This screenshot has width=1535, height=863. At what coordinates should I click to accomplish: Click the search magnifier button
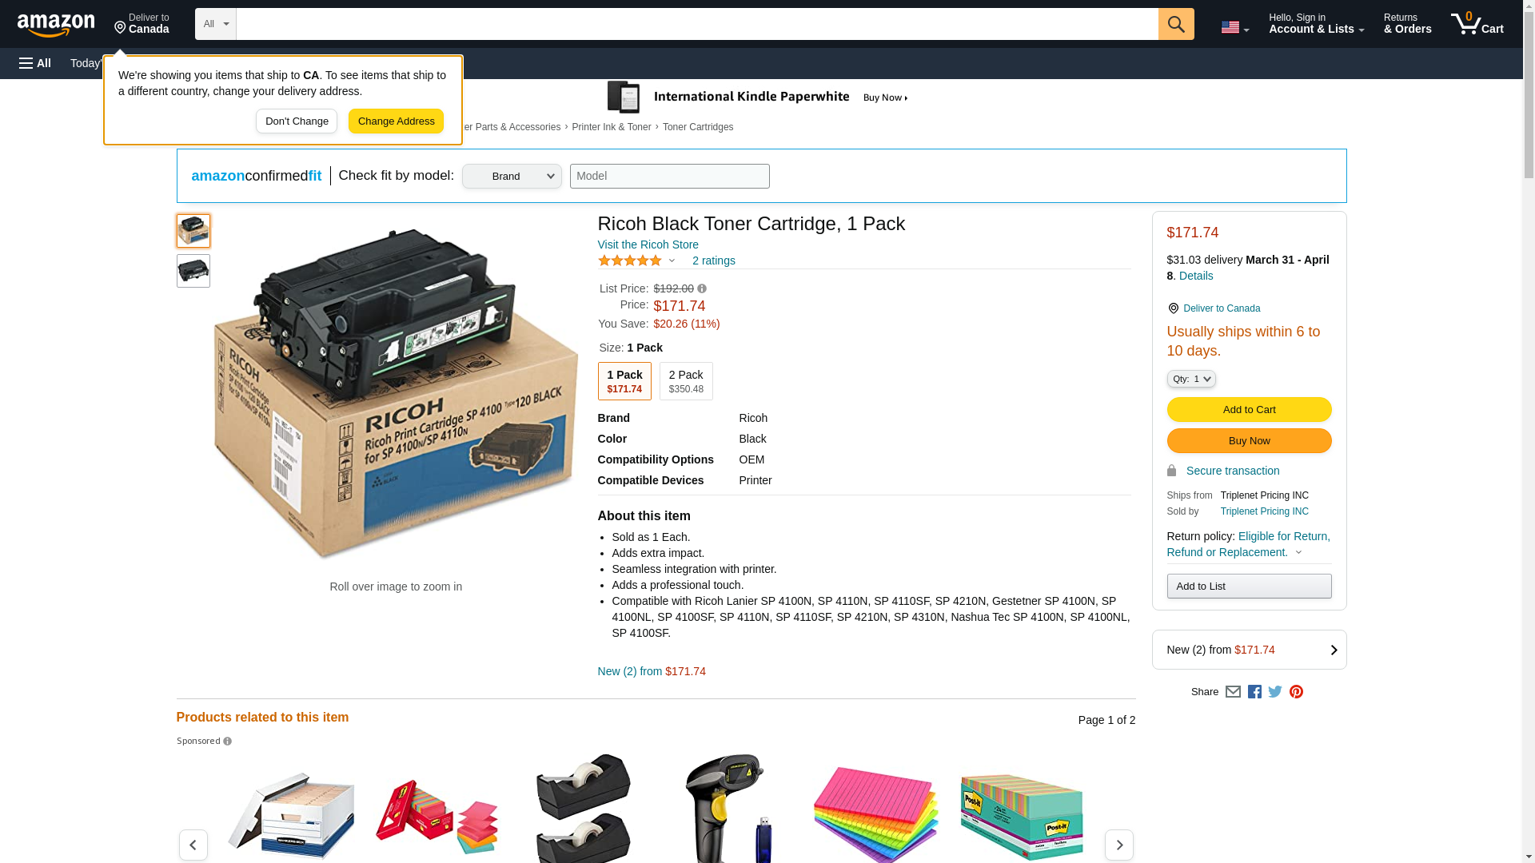tap(1175, 24)
